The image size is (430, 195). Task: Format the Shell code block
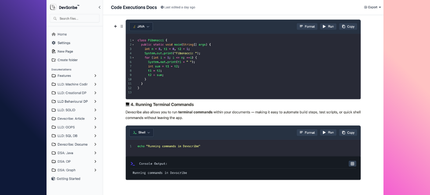point(307,132)
